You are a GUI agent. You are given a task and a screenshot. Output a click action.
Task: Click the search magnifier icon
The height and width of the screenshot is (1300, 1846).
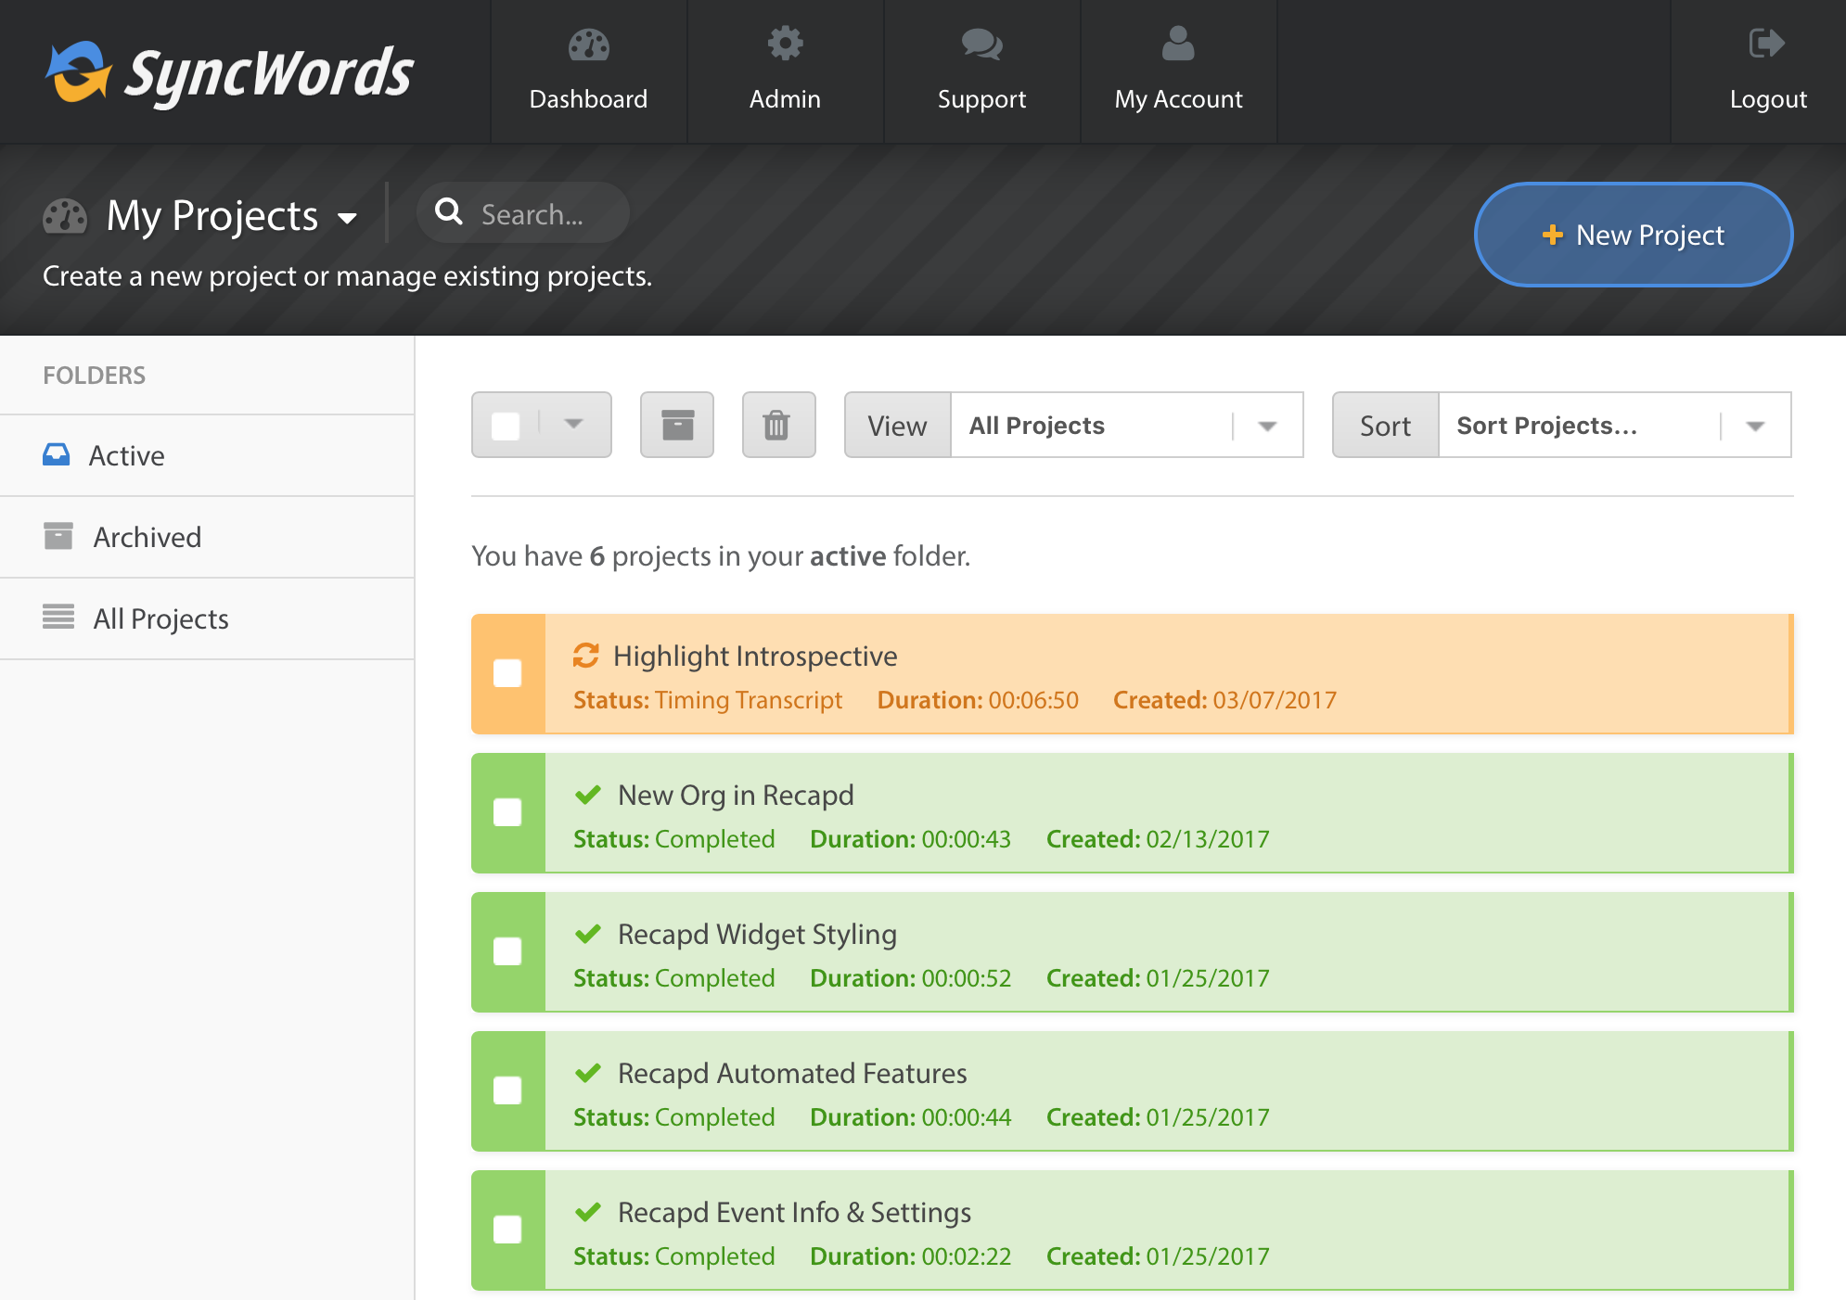[x=449, y=211]
